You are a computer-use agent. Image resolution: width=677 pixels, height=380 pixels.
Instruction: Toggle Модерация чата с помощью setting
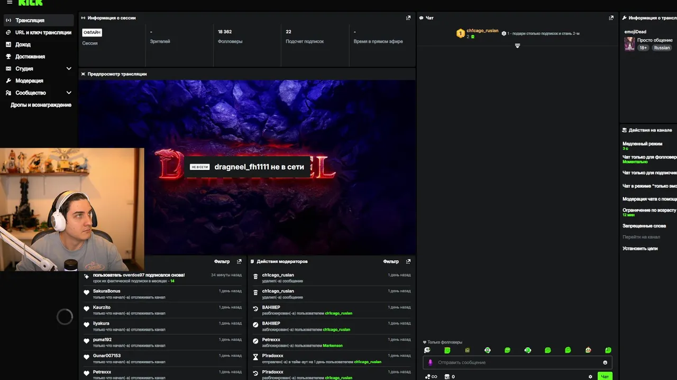(649, 199)
